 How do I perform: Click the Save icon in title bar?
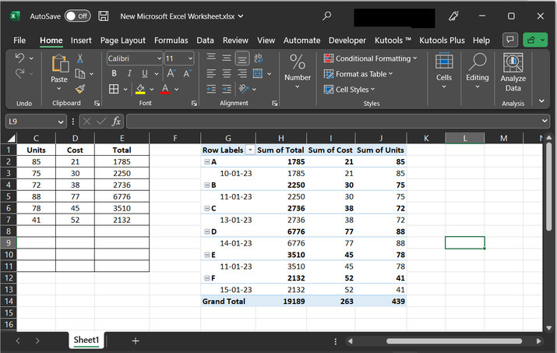point(104,16)
